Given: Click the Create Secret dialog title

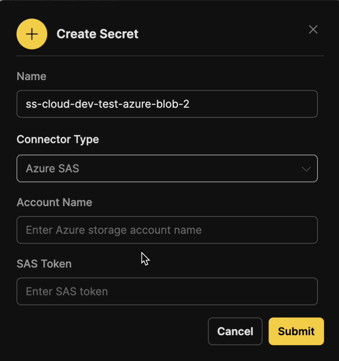Looking at the screenshot, I should pos(97,34).
